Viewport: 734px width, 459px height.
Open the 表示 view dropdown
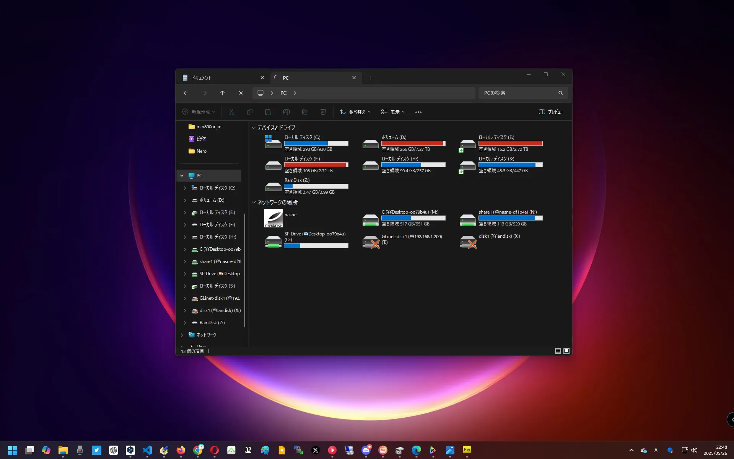393,112
